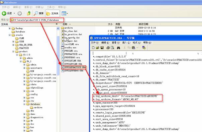Go up one folder level
Viewport: 202px width, 132px height.
point(29,13)
